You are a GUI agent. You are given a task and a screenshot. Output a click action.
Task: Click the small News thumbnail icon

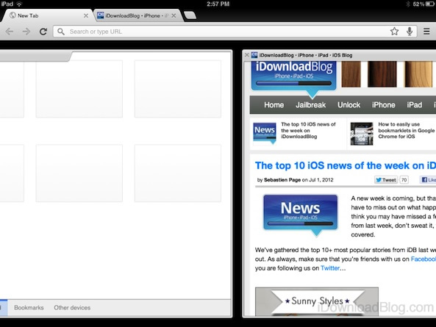click(265, 133)
